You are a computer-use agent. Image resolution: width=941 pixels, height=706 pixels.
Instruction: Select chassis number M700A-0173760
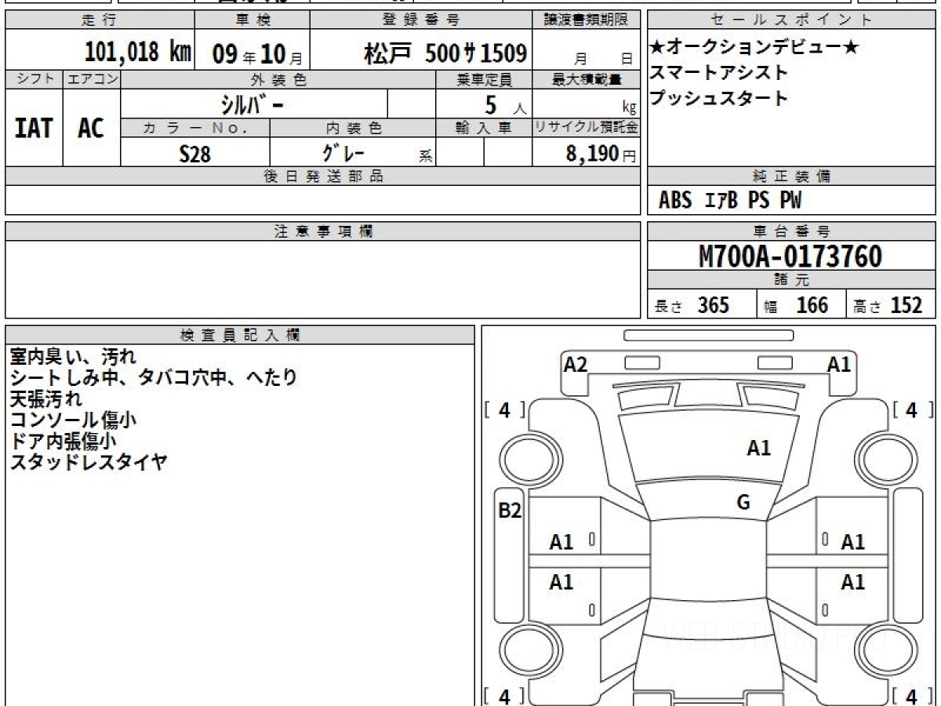point(790,257)
